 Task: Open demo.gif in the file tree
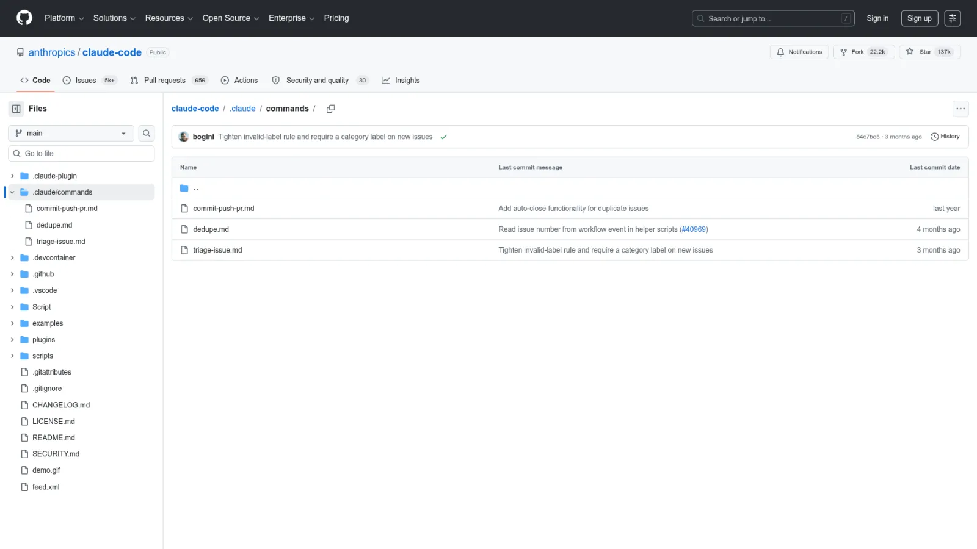click(46, 470)
